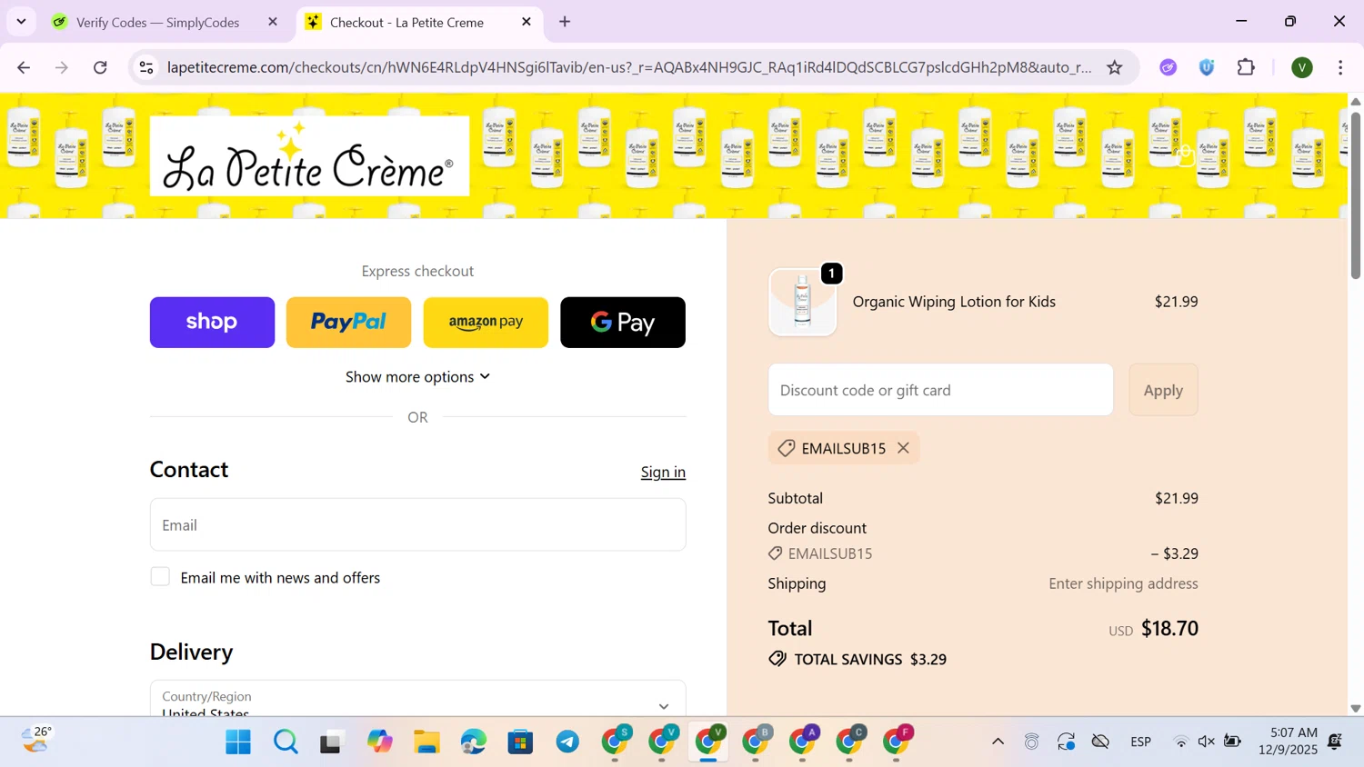
Task: Open Microsoft Edge from taskbar
Action: click(474, 742)
